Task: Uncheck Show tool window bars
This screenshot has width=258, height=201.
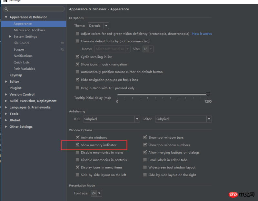Action: click(x=145, y=137)
